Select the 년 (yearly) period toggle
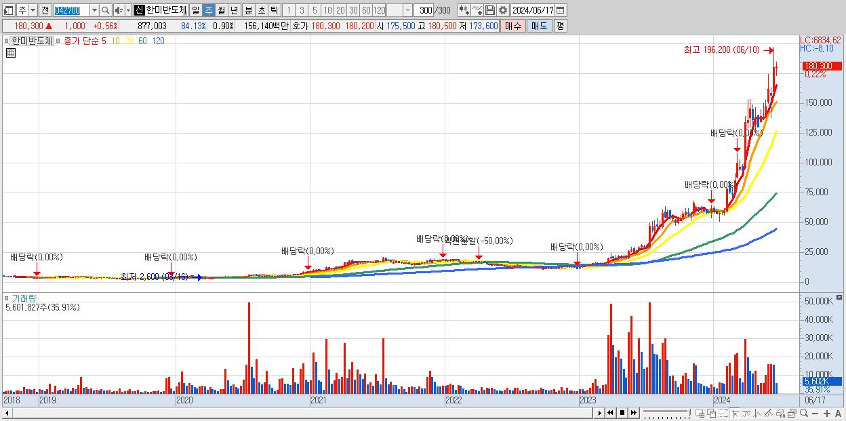The height and width of the screenshot is (421, 846). tap(234, 10)
